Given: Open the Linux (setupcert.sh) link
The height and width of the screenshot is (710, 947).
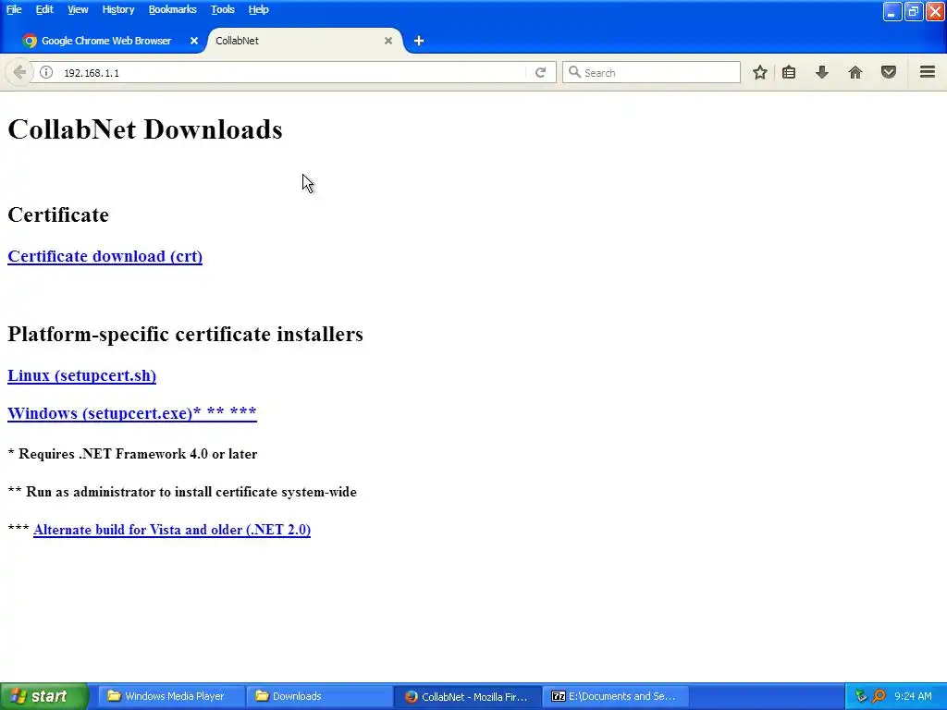Looking at the screenshot, I should click(x=81, y=375).
